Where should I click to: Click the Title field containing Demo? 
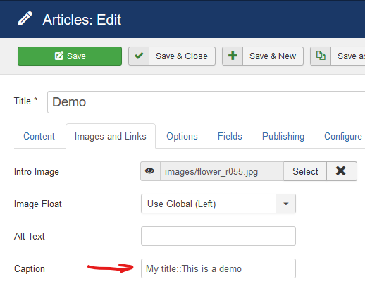coord(206,102)
